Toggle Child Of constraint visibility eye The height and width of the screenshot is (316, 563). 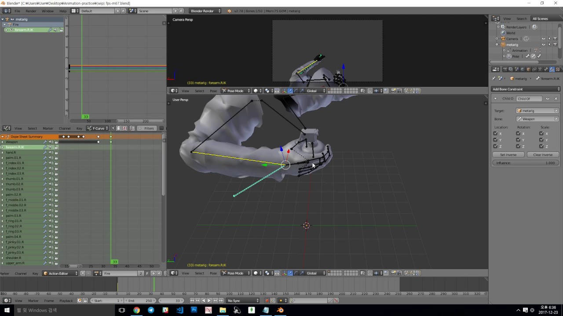[x=548, y=99]
